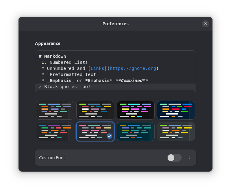The width and height of the screenshot is (231, 192).
Task: Click the '# Markdown' heading in preview
Action: [52, 56]
